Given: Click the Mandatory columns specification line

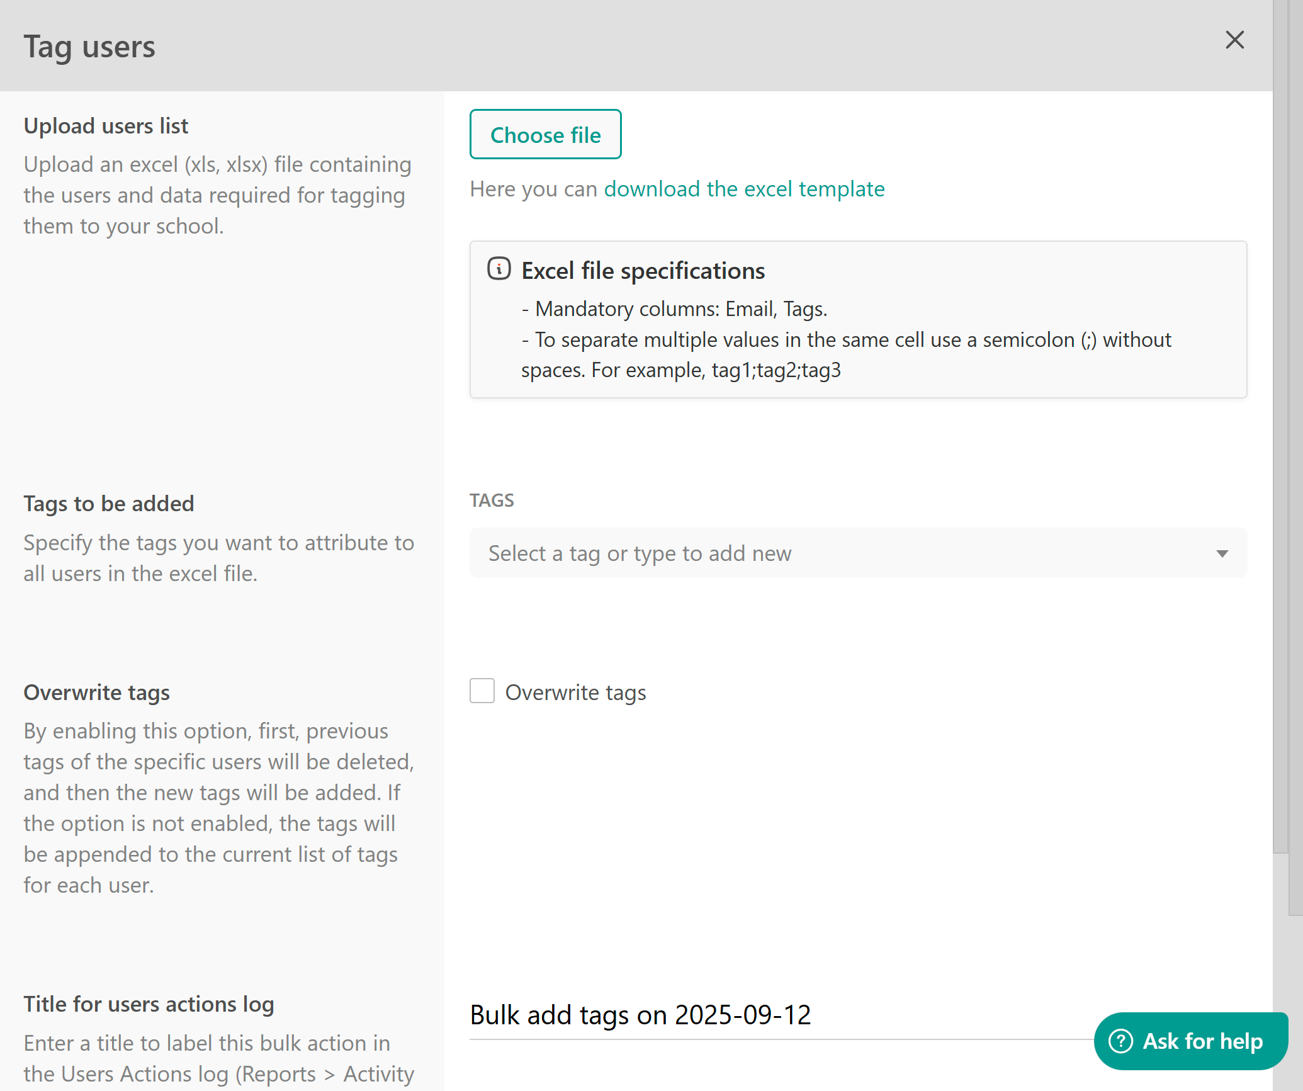Looking at the screenshot, I should [674, 309].
